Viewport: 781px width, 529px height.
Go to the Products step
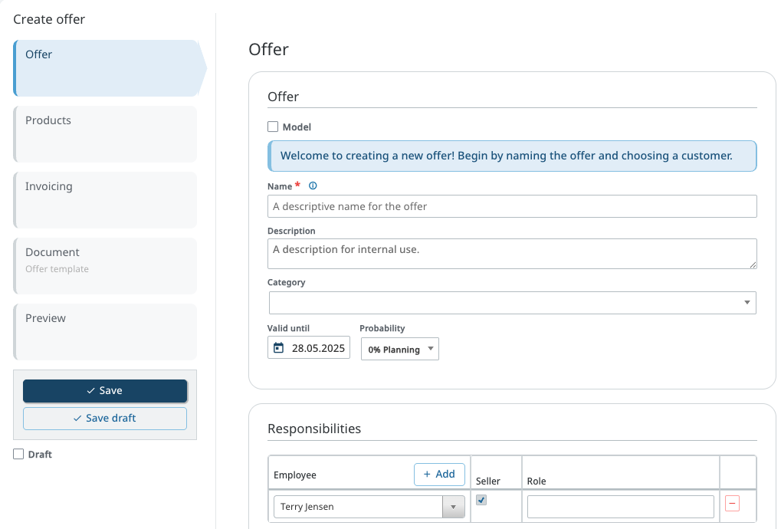pyautogui.click(x=105, y=134)
